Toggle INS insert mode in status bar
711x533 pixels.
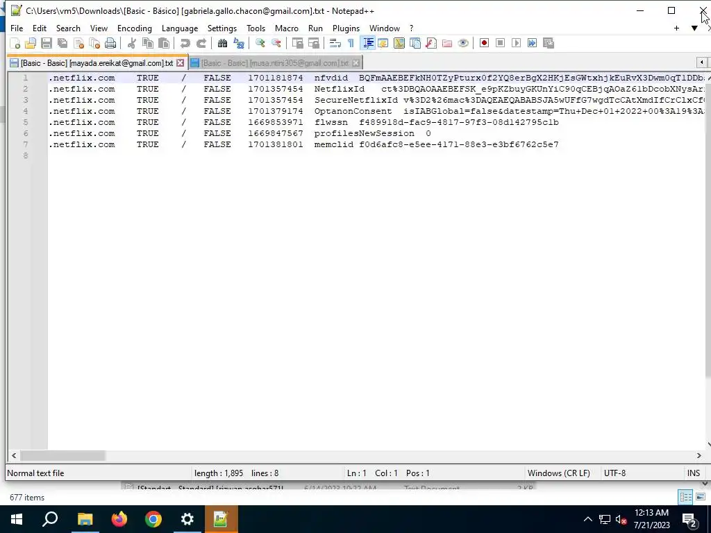coord(694,473)
